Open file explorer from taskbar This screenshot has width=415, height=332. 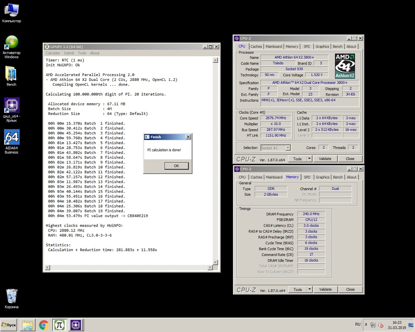click(x=28, y=325)
